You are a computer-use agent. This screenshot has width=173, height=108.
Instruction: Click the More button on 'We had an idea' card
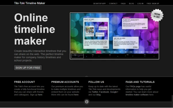tap(135, 47)
